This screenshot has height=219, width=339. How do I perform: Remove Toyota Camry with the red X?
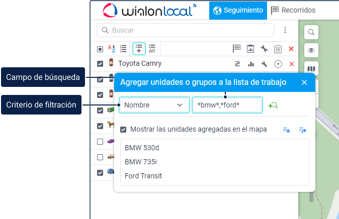tap(292, 64)
